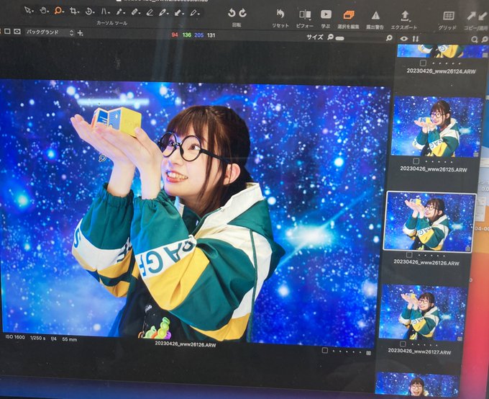The height and width of the screenshot is (399, 489).
Task: Select the highlighted www26126 browser thumbnail
Action: pyautogui.click(x=429, y=221)
